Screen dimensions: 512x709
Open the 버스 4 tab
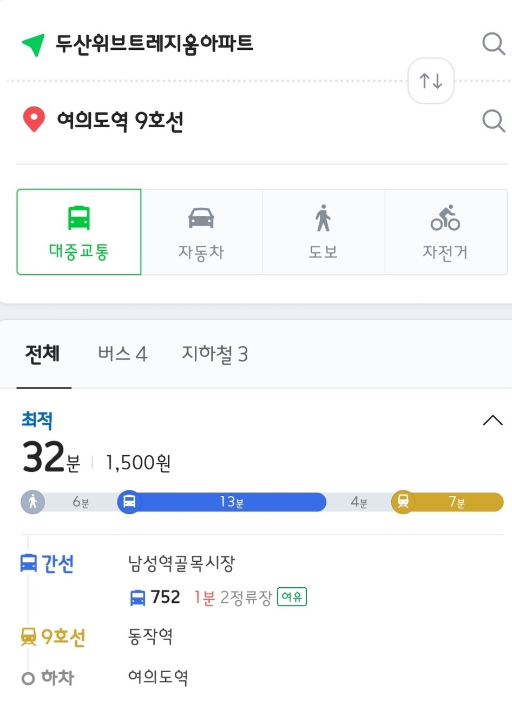(123, 354)
